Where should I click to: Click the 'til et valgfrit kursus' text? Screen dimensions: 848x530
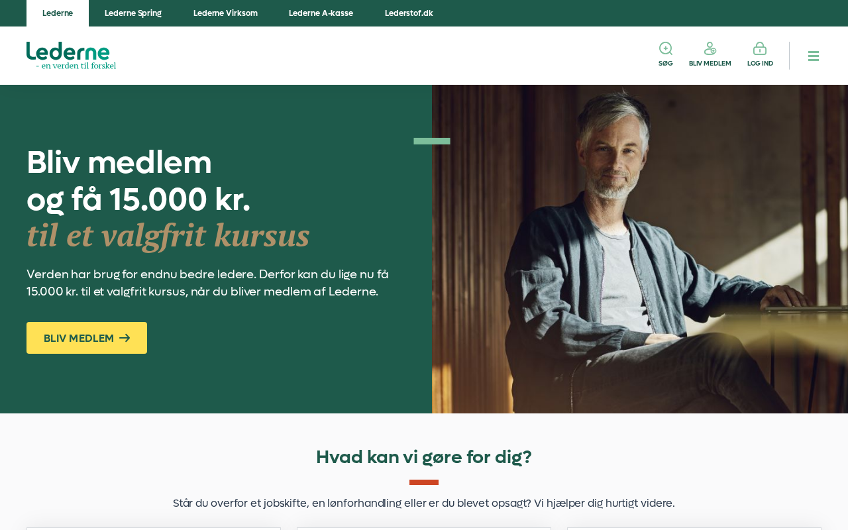(168, 235)
